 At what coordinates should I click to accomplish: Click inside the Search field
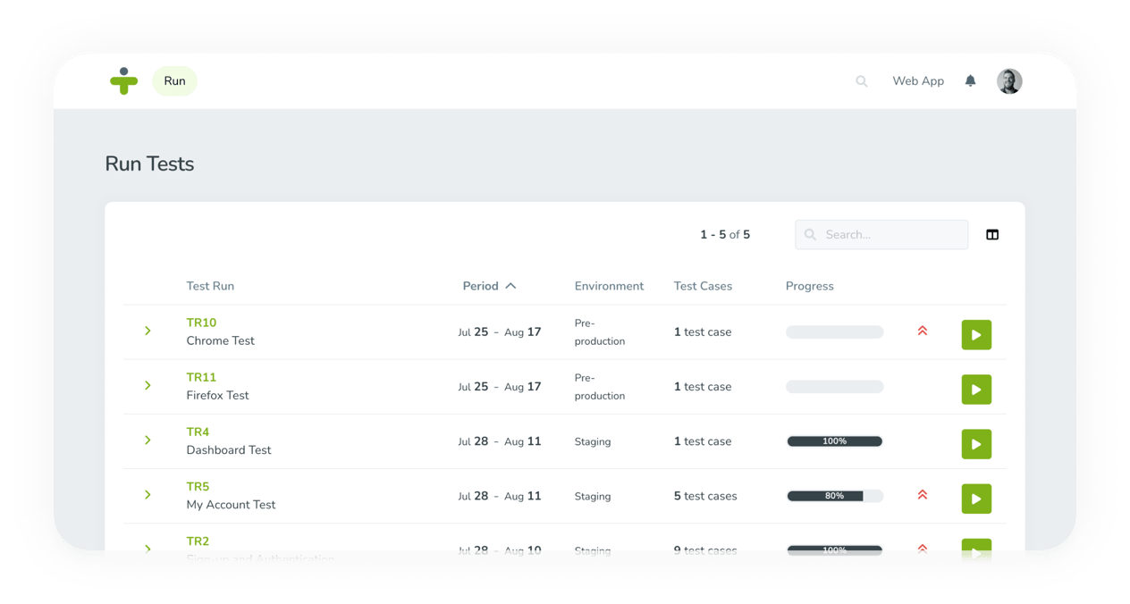(881, 234)
